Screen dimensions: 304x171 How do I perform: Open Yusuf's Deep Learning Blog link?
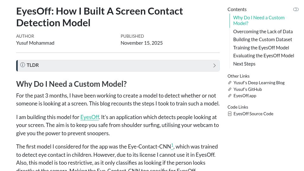(259, 83)
